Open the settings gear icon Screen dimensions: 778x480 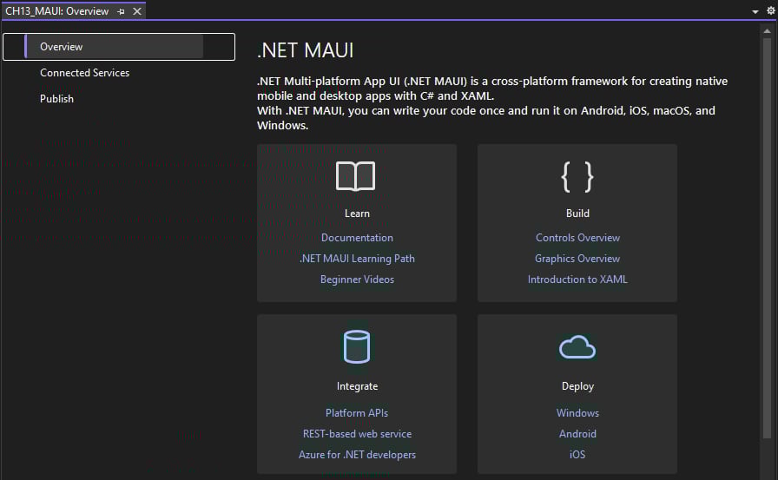point(770,10)
